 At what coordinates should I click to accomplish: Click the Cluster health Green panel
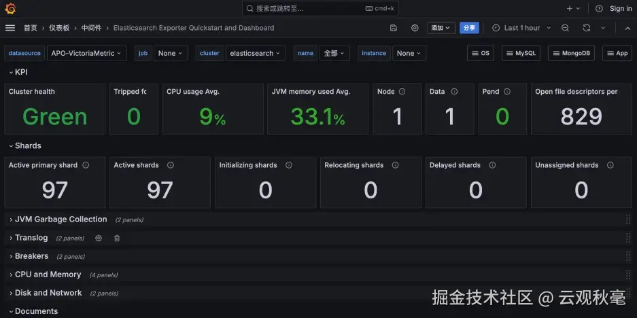[55, 109]
